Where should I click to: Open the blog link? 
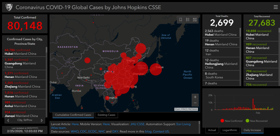[x=148, y=132]
